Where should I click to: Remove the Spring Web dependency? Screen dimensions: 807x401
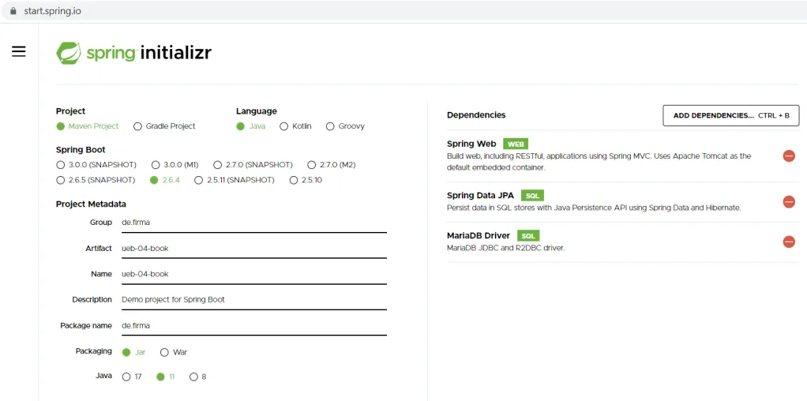(789, 156)
